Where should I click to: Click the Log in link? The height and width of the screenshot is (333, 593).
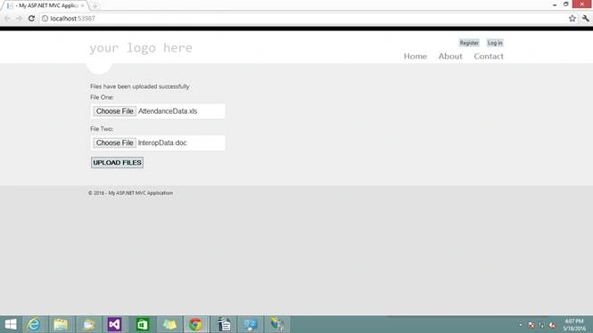click(495, 43)
